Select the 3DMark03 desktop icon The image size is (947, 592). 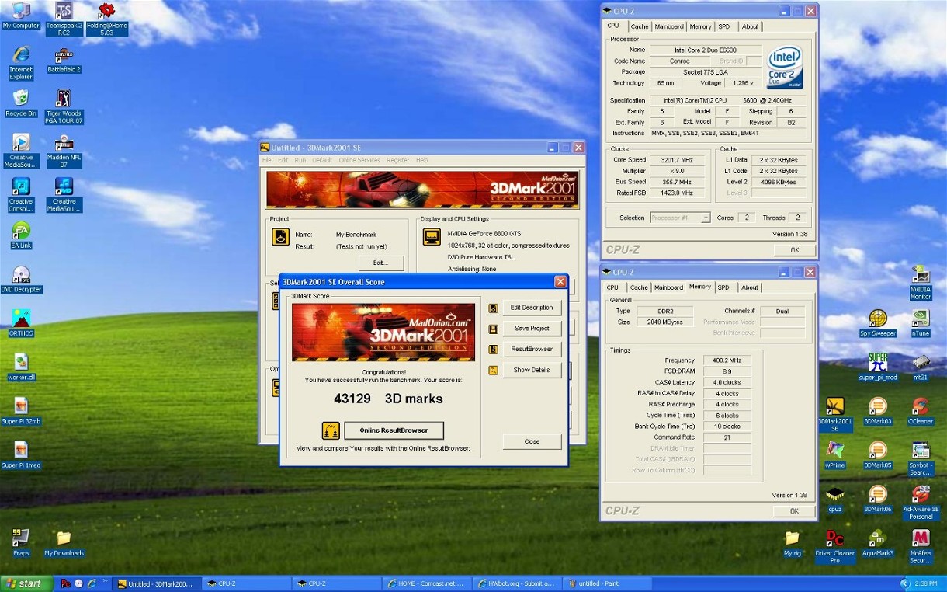[878, 411]
